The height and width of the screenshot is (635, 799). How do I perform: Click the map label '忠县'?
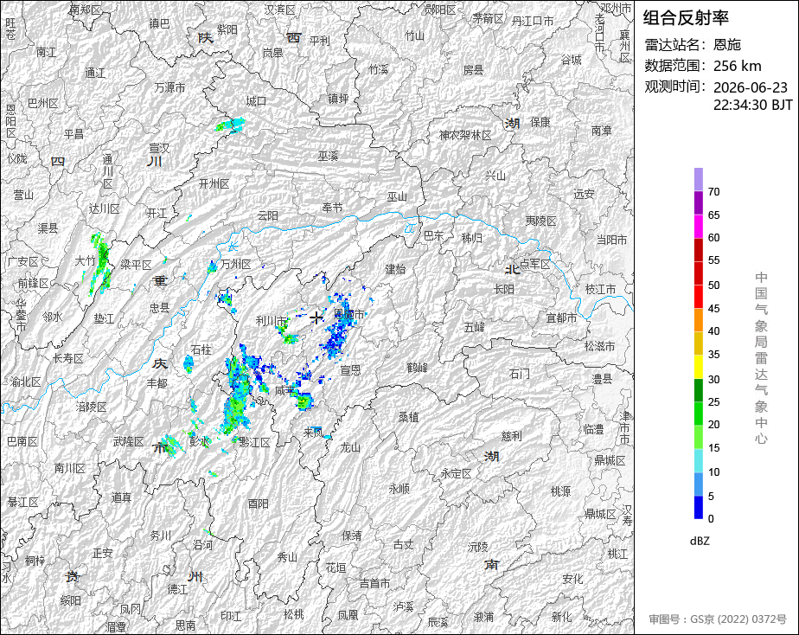[159, 308]
